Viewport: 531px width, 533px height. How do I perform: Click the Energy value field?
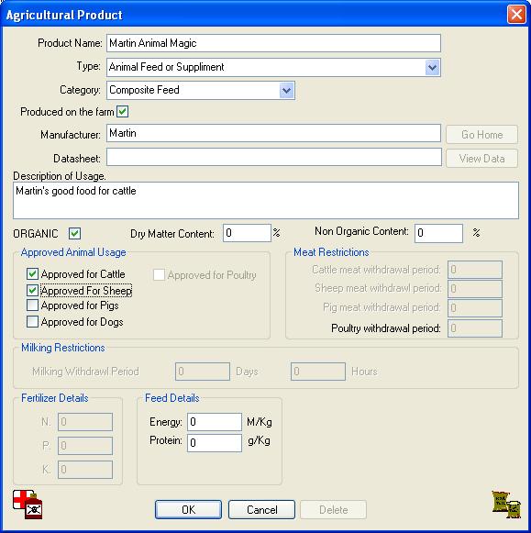click(x=215, y=422)
